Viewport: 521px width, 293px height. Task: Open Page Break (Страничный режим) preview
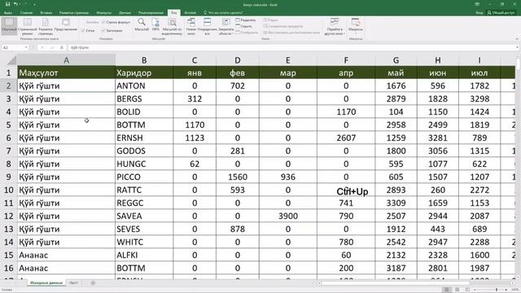click(27, 27)
